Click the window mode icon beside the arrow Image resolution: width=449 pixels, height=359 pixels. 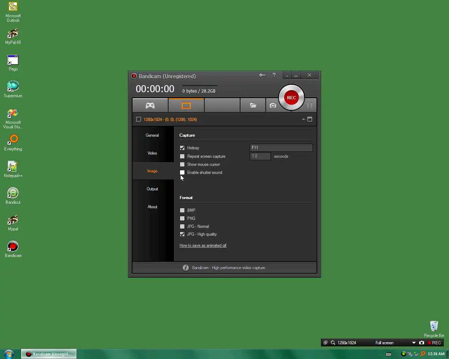(310, 119)
